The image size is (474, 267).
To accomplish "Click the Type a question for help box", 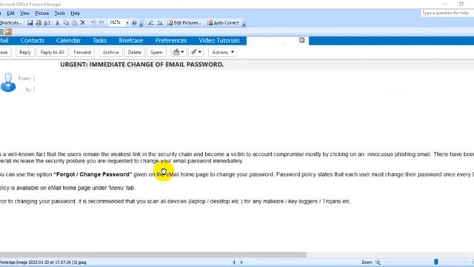I will [x=447, y=13].
